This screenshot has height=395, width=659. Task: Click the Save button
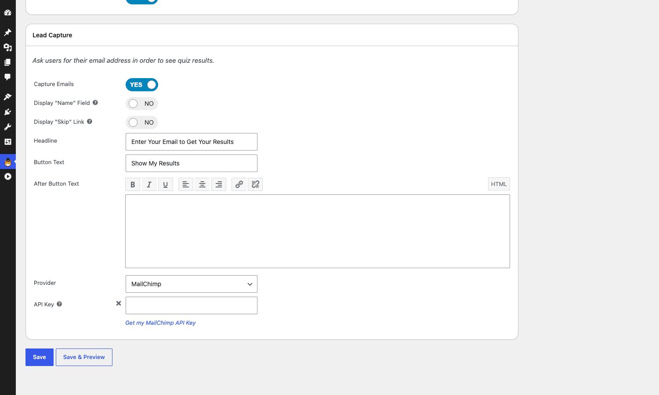click(40, 357)
